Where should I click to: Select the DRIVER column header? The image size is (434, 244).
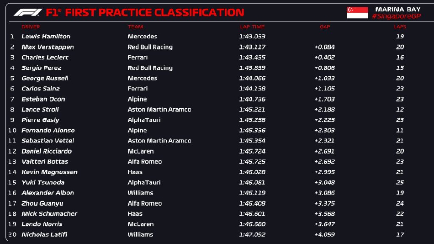click(x=31, y=27)
